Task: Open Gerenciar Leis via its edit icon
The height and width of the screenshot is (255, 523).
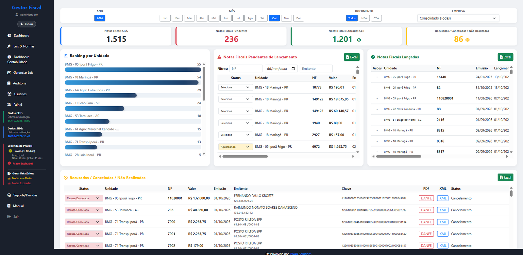Action: click(x=9, y=73)
